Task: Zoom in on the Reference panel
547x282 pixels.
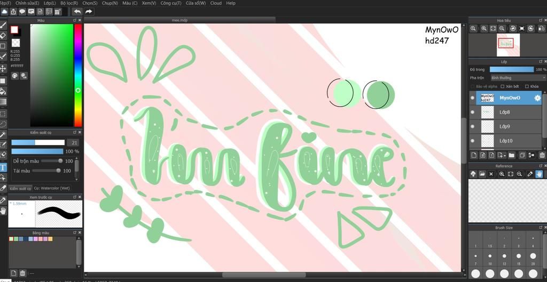Action: tap(502, 174)
